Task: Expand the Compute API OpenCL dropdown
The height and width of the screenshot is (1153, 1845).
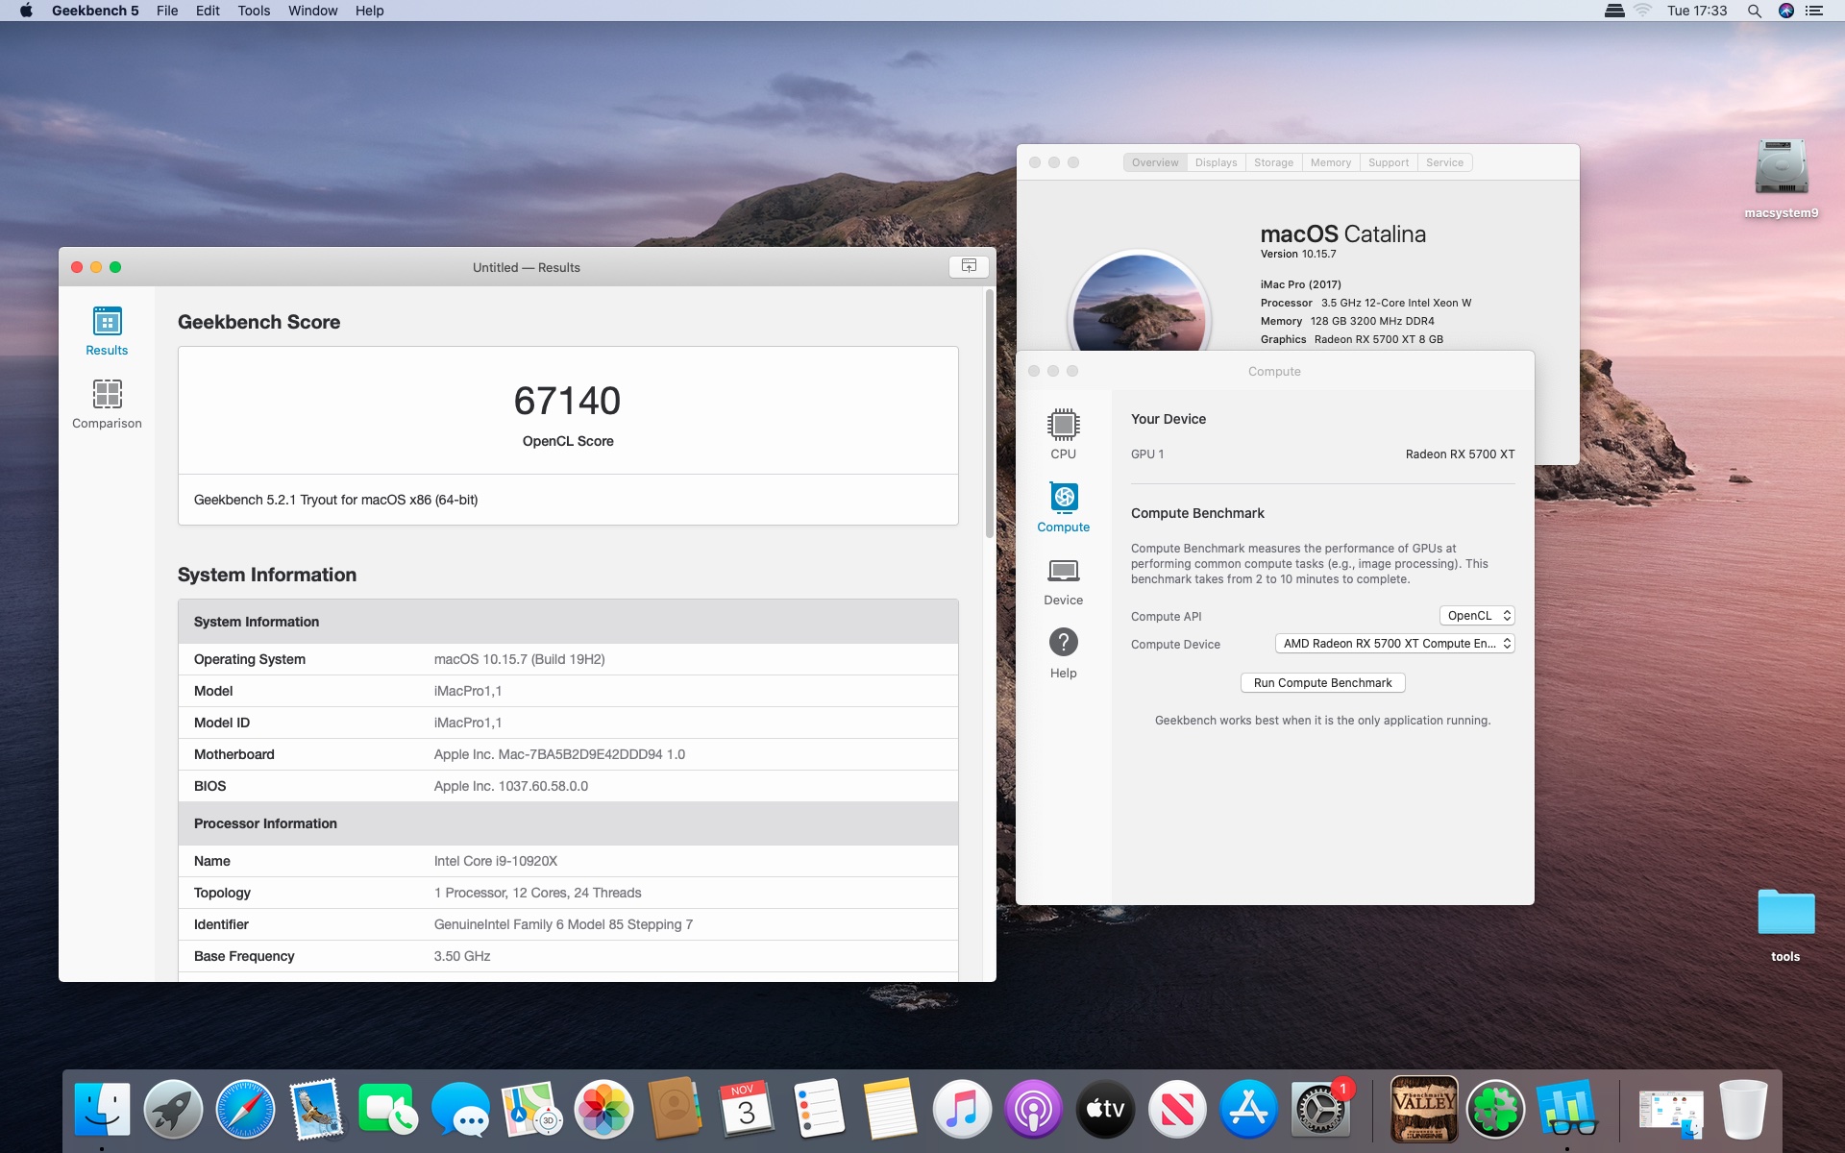Action: (1477, 616)
